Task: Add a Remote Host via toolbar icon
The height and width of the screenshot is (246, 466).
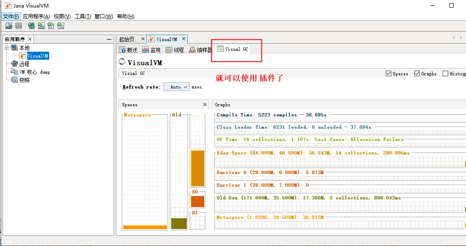Action: pos(31,26)
